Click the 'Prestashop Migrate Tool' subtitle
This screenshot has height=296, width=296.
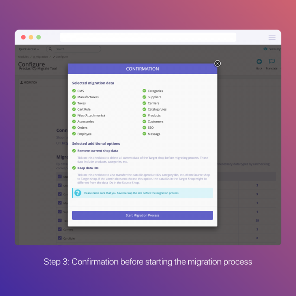coord(38,69)
